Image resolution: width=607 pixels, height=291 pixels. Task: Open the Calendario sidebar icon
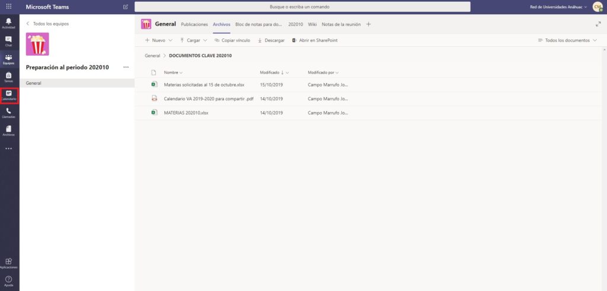point(9,94)
